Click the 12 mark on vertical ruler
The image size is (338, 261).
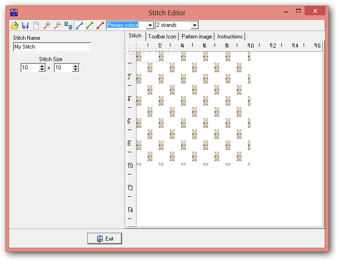130,188
